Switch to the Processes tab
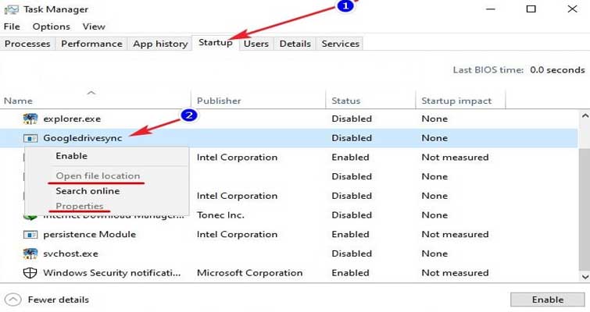Image resolution: width=590 pixels, height=312 pixels. [27, 44]
